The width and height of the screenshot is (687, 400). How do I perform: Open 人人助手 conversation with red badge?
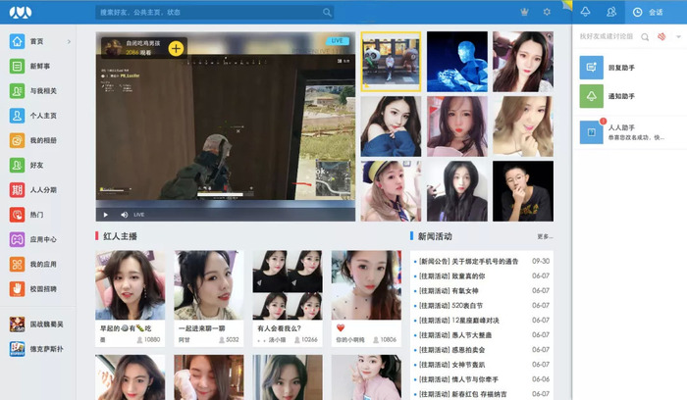[630, 132]
